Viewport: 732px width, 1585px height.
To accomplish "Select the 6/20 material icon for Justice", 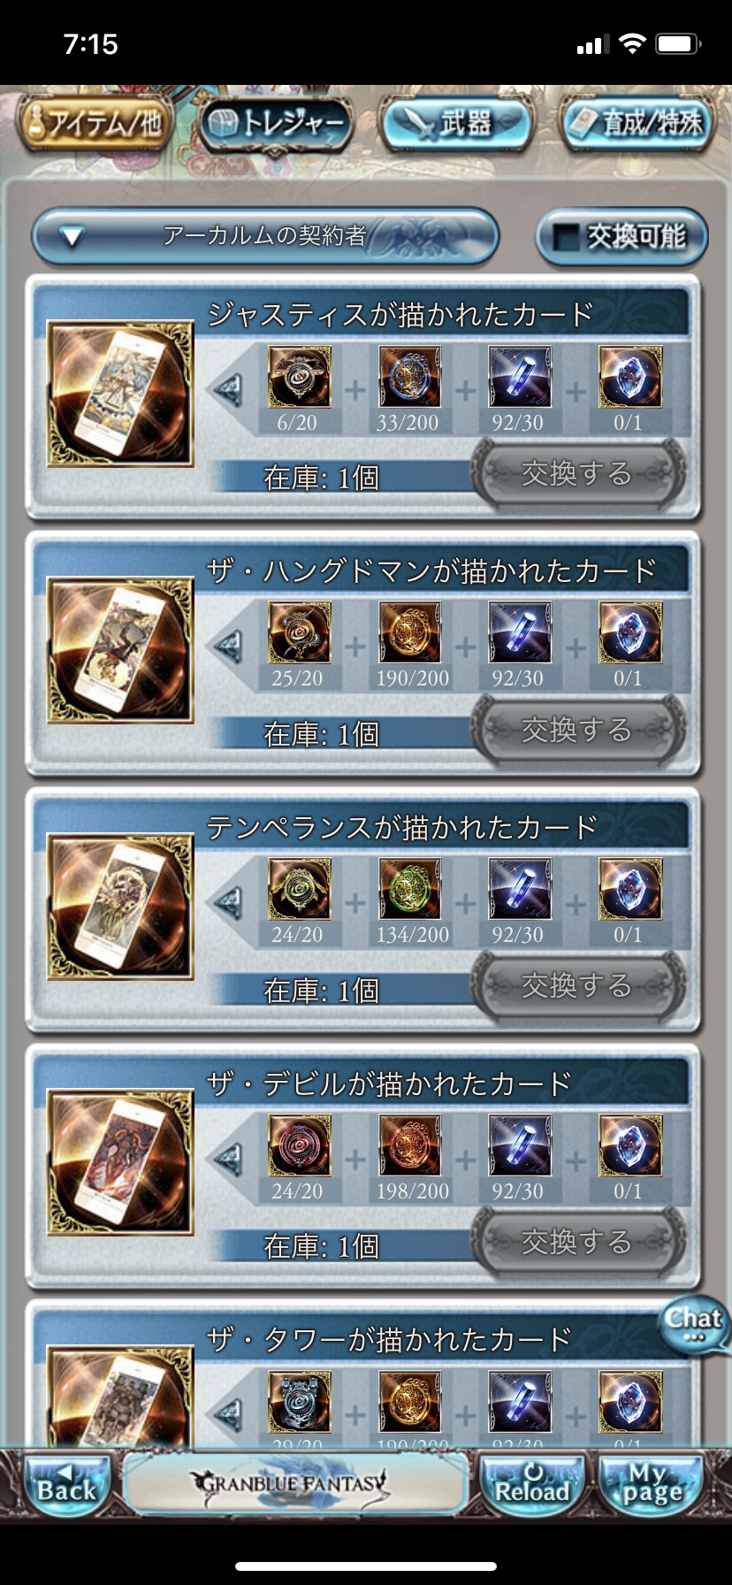I will pos(300,377).
